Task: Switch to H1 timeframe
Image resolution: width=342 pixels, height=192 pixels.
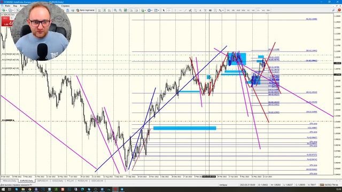Action: [x=248, y=10]
